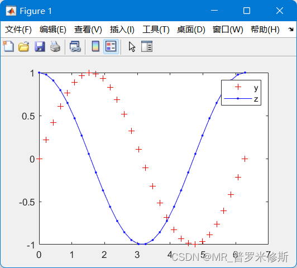The image size is (297, 268).
Task: Click the Figure 1 window title text
Action: click(x=36, y=11)
